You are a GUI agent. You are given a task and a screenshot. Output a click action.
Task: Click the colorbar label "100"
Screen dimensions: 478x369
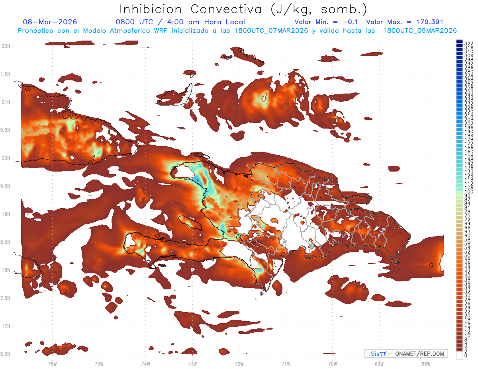click(x=468, y=192)
